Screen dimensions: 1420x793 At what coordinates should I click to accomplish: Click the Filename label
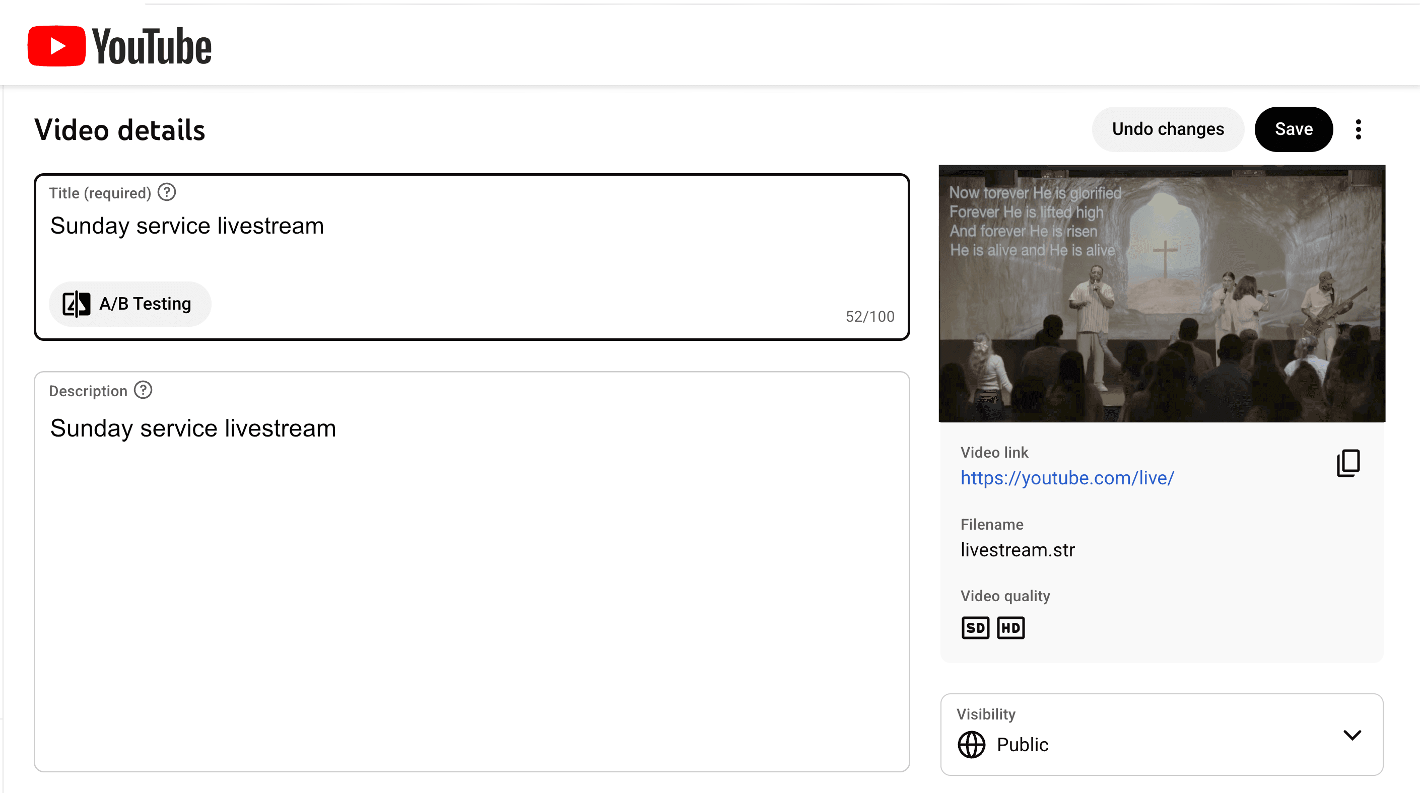pyautogui.click(x=992, y=524)
